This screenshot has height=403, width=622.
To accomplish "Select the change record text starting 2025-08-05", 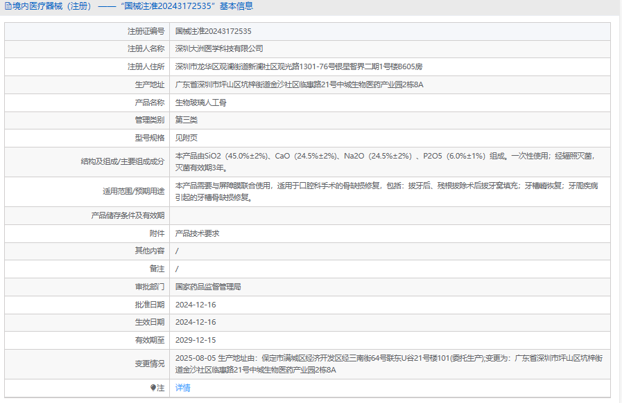I will 389,364.
